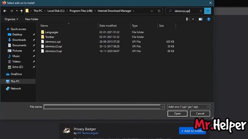Open Pictures in the sidebar

point(17,51)
